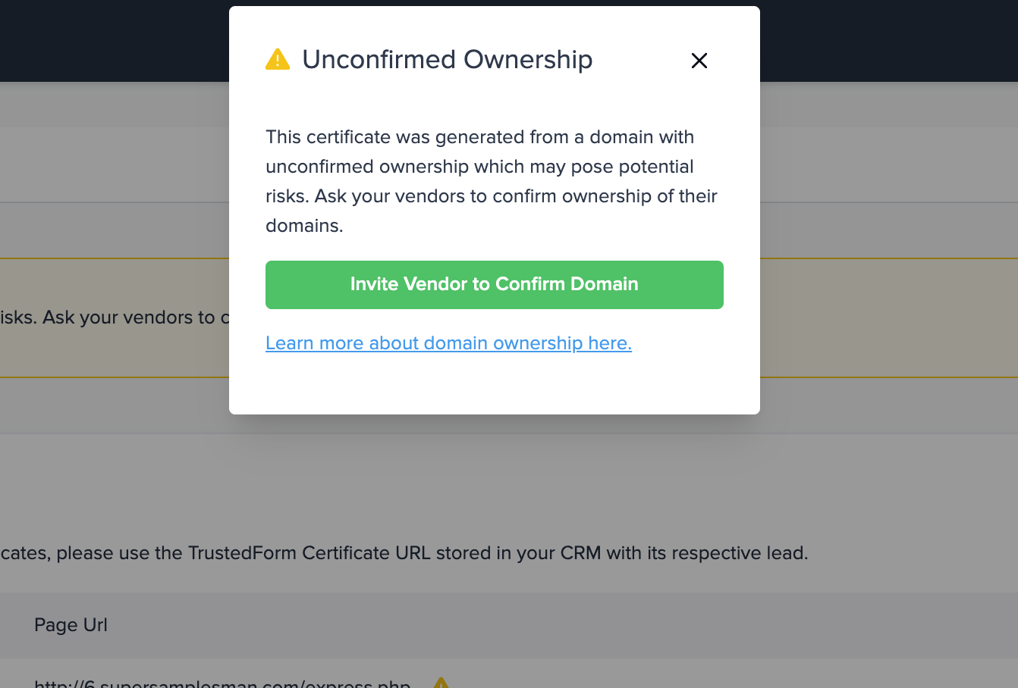
Task: Click the word 'CRM' in the background instruction
Action: [x=580, y=553]
